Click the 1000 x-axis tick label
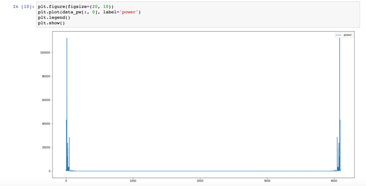 point(133,181)
